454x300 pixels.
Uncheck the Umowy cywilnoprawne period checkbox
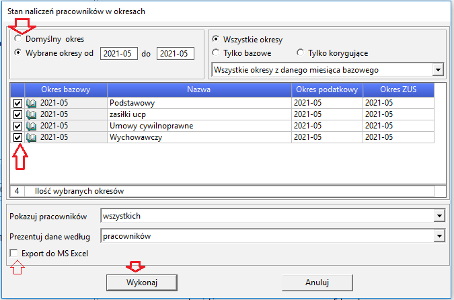[x=17, y=126]
